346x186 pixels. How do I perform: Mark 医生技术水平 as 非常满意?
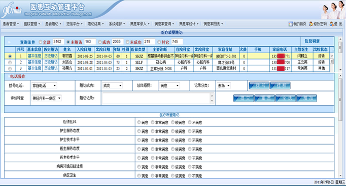point(153,158)
